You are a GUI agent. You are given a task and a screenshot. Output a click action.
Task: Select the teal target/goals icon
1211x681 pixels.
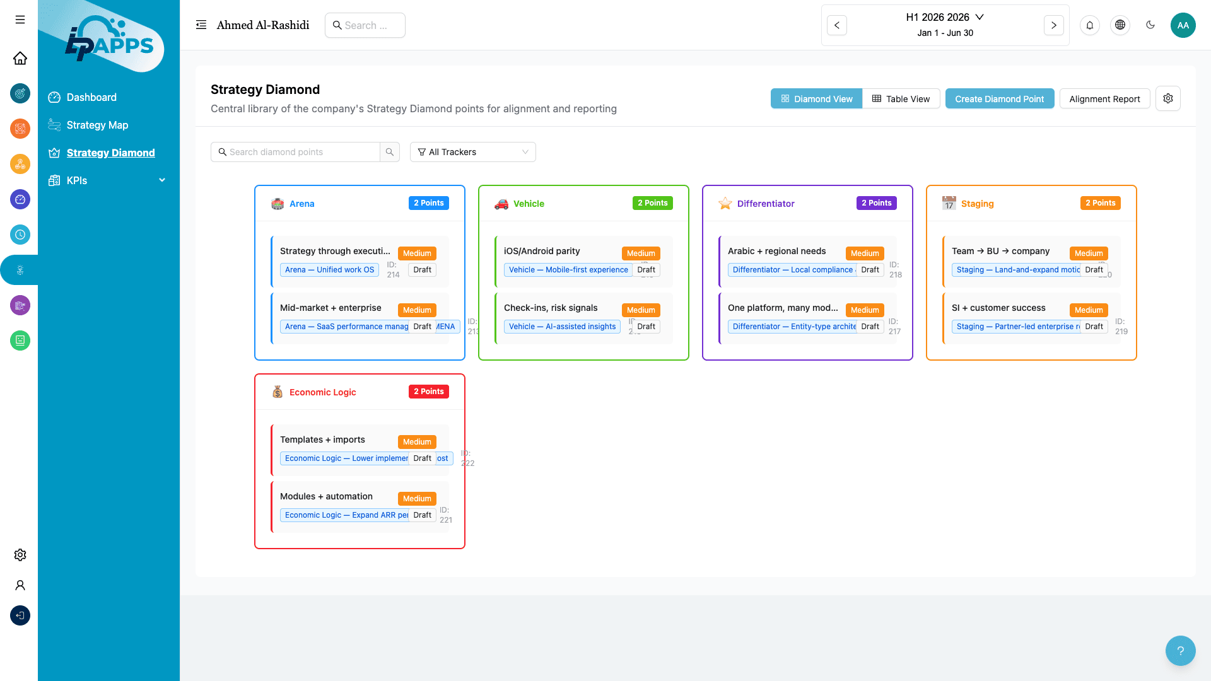point(20,93)
